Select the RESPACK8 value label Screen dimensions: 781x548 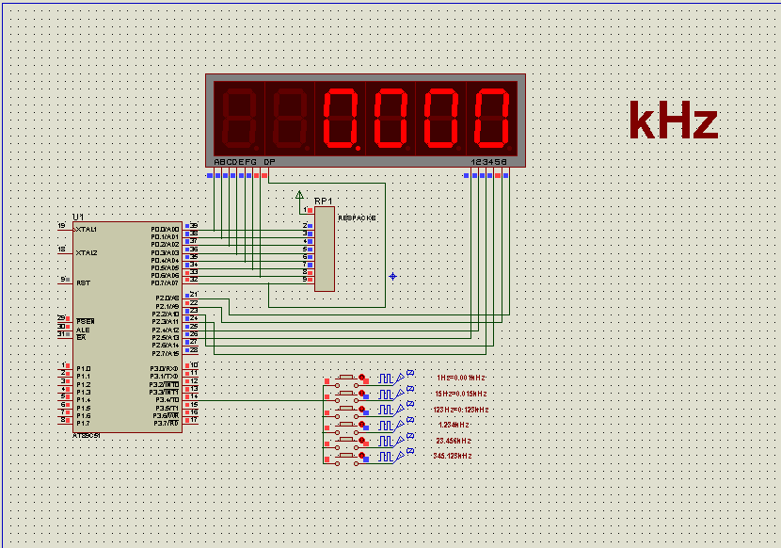357,218
